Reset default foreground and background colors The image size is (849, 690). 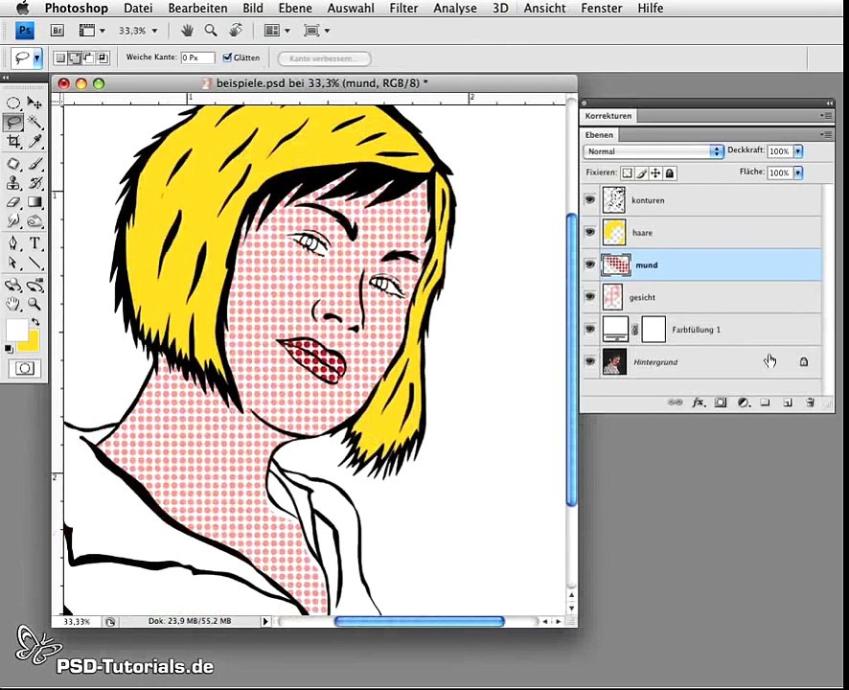(x=9, y=349)
